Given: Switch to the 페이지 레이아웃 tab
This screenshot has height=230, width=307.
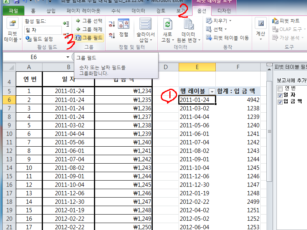Looking at the screenshot, I should click(x=84, y=11).
